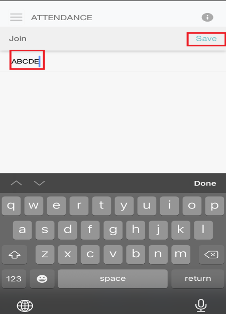
Task: Open the hamburger menu
Action: (16, 17)
